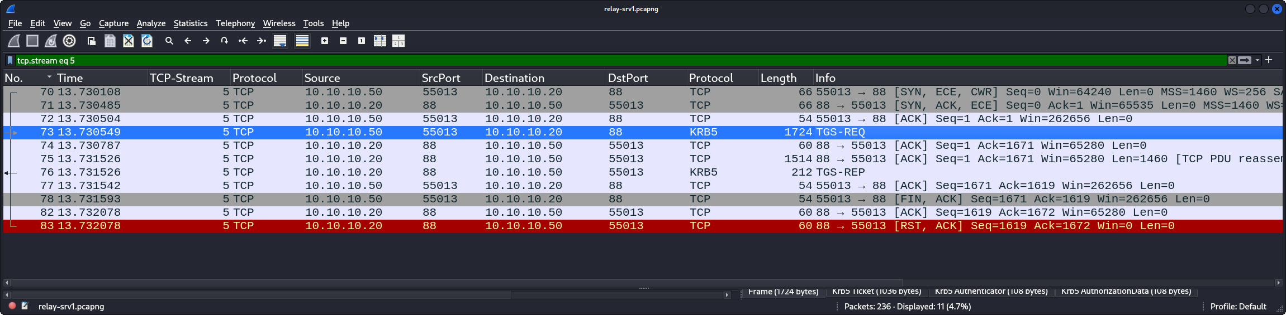Switch to Krb5 Authenticator (108 bytes) tab
This screenshot has height=315, width=1286.
tap(991, 292)
